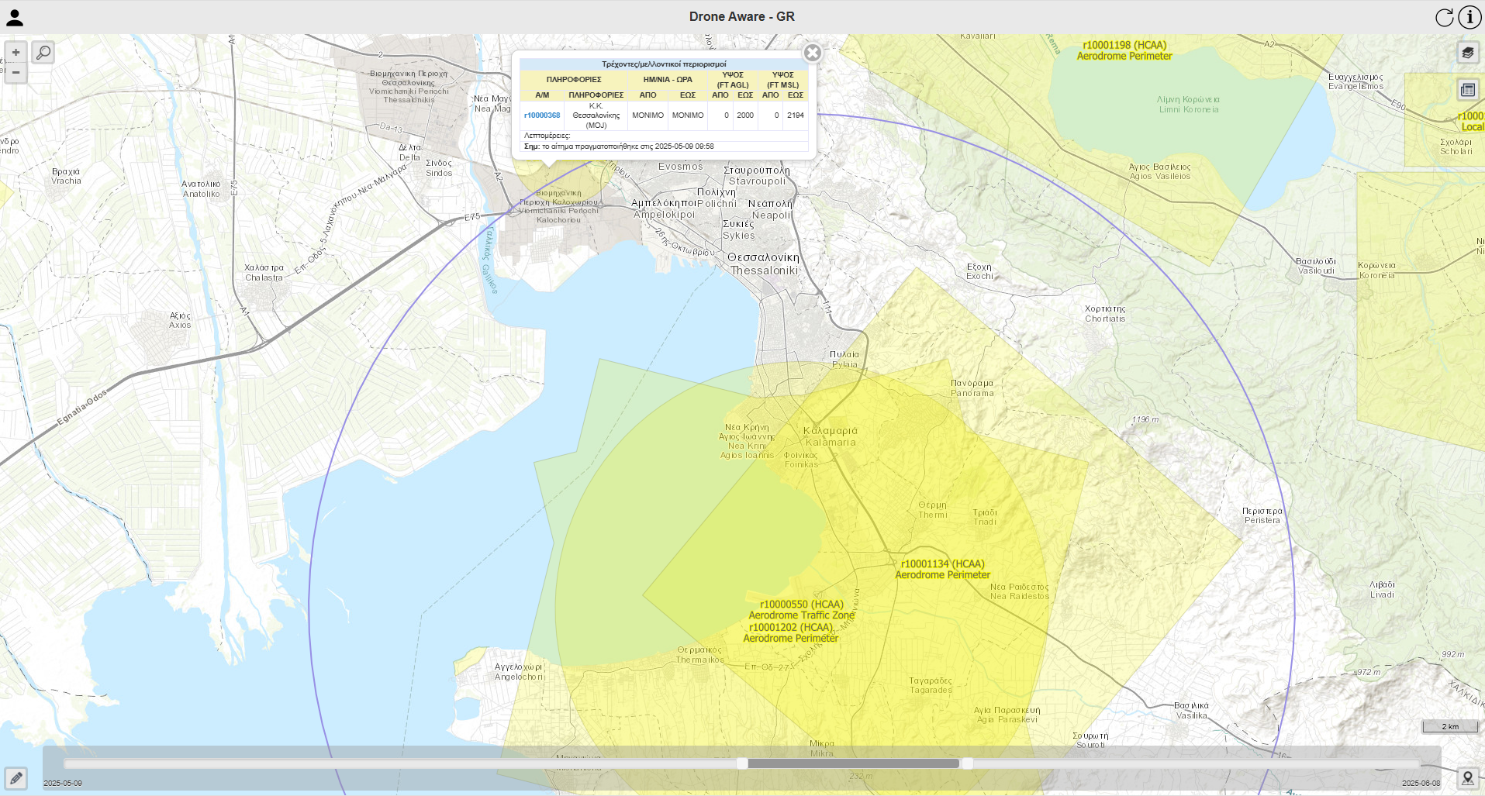Click the dark selected range of timeline
1485x796 pixels.
click(853, 763)
